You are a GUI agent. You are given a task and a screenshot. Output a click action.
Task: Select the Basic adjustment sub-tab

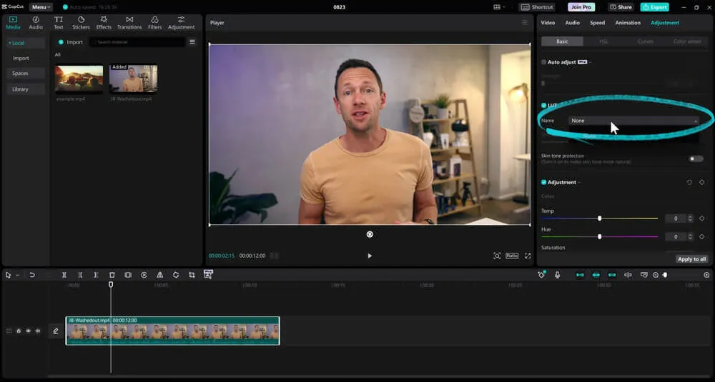(x=563, y=41)
